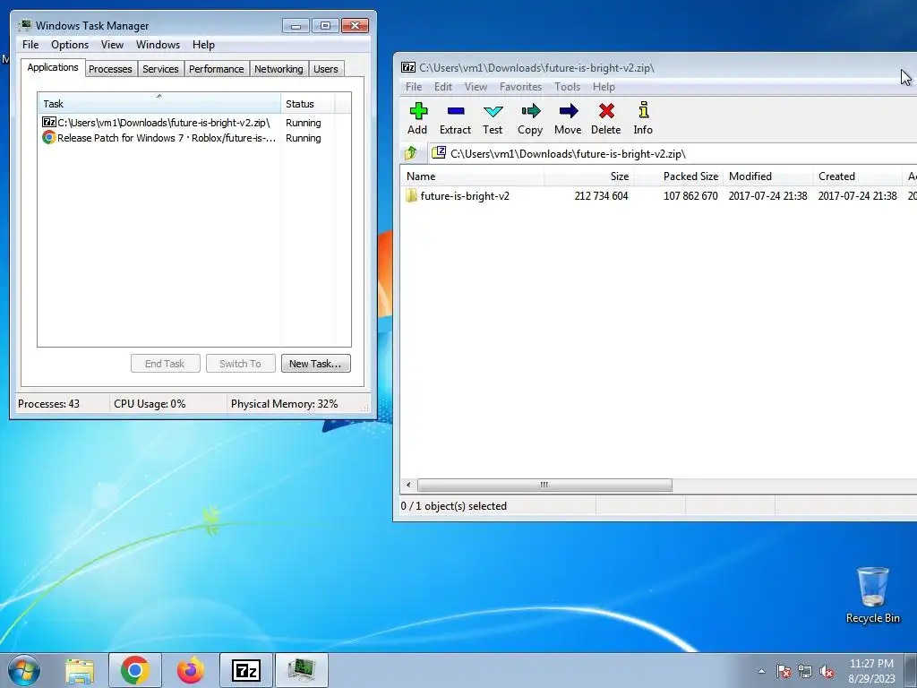Sort 7-Zip list by Modified column

tap(767, 176)
